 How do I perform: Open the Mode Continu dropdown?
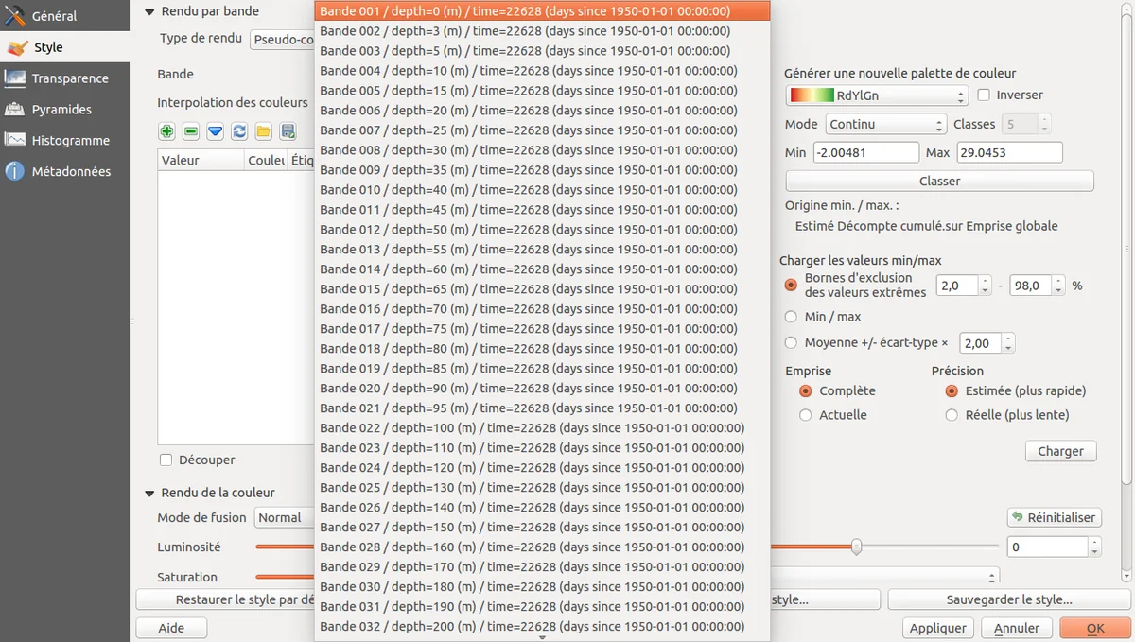[x=885, y=124]
